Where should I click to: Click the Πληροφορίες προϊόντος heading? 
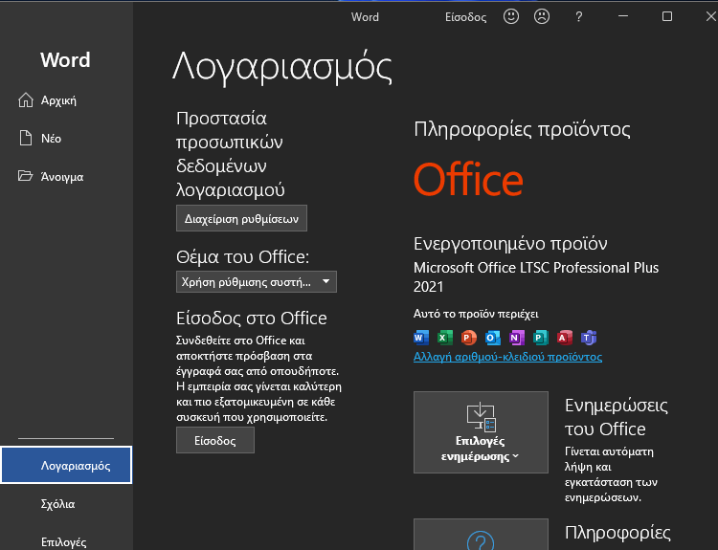coord(522,129)
